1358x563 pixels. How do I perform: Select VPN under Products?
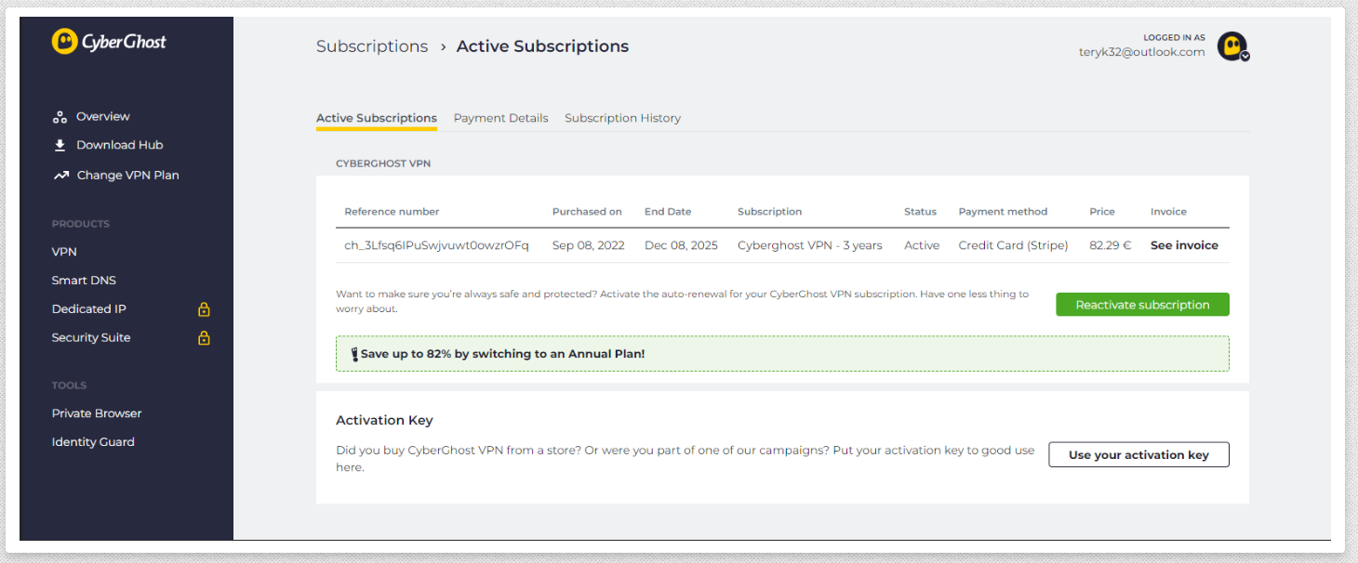point(64,252)
